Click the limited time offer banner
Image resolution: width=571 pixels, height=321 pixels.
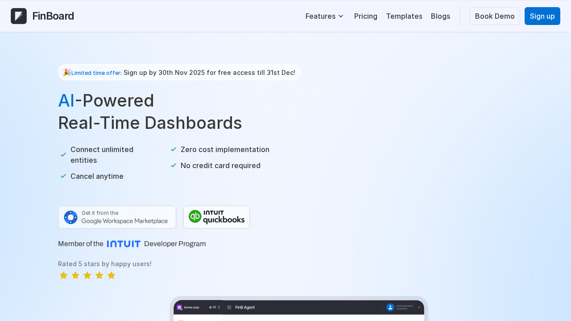tap(179, 72)
